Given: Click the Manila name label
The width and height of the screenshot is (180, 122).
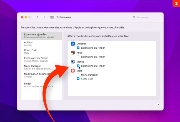Looking at the screenshot, I should point(80,62).
